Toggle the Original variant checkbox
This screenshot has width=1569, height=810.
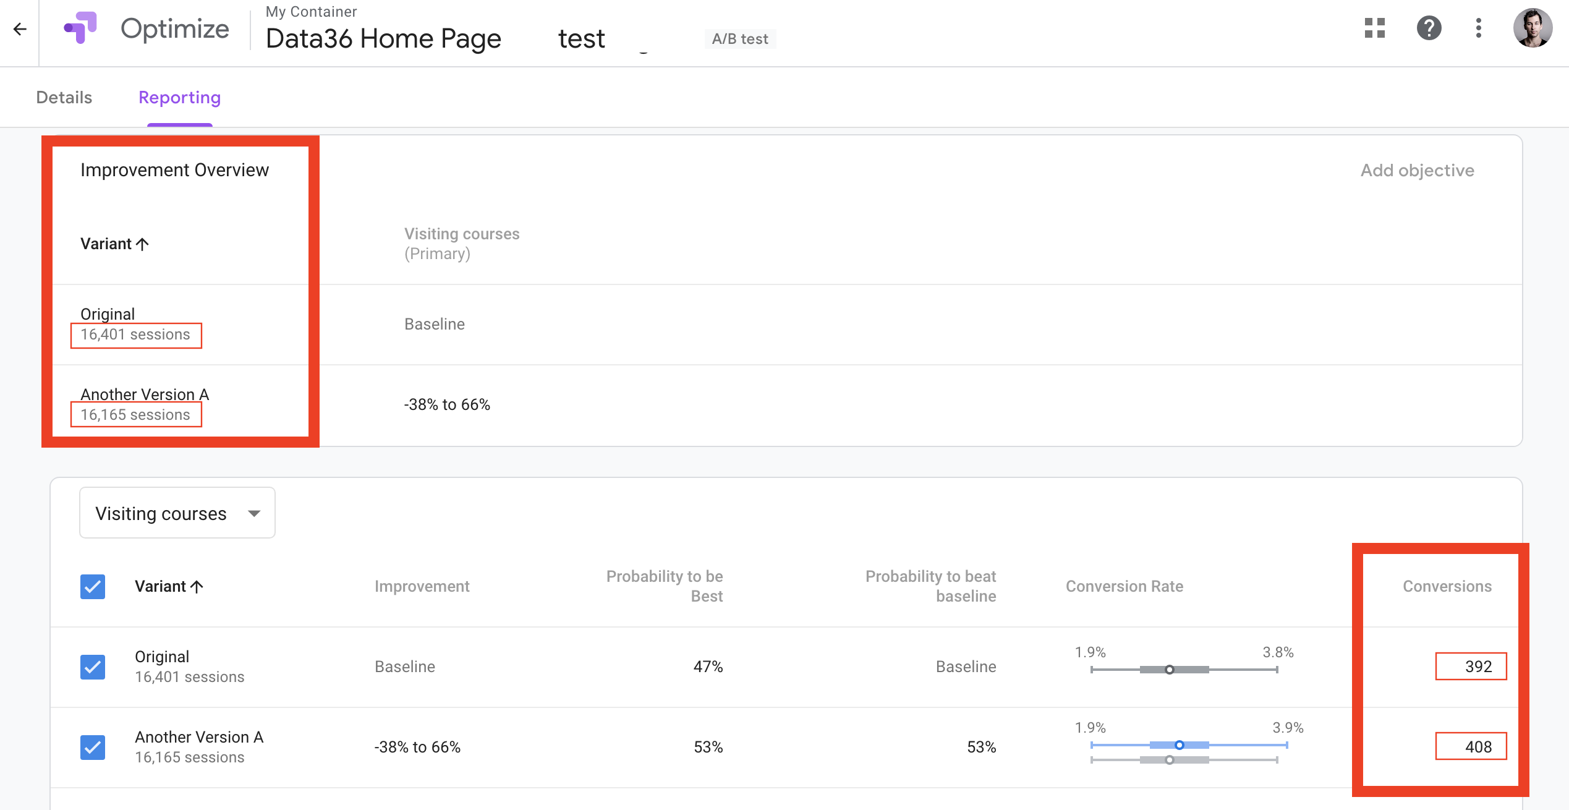[92, 667]
